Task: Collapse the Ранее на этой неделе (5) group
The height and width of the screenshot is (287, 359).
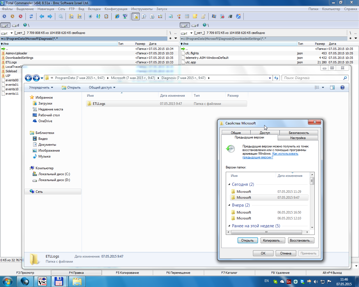Action: [229, 226]
